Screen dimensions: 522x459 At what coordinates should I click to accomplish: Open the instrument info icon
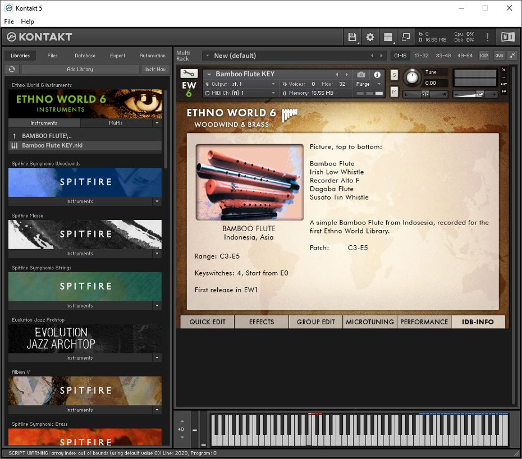(377, 75)
